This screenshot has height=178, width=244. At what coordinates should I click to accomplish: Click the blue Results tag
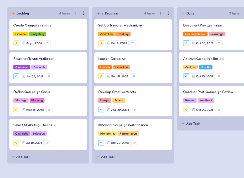tap(205, 67)
